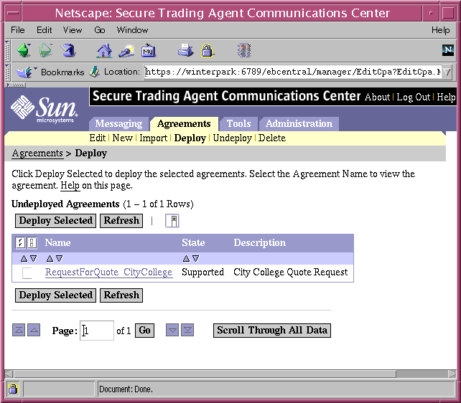Click the New submenu link

tap(122, 138)
